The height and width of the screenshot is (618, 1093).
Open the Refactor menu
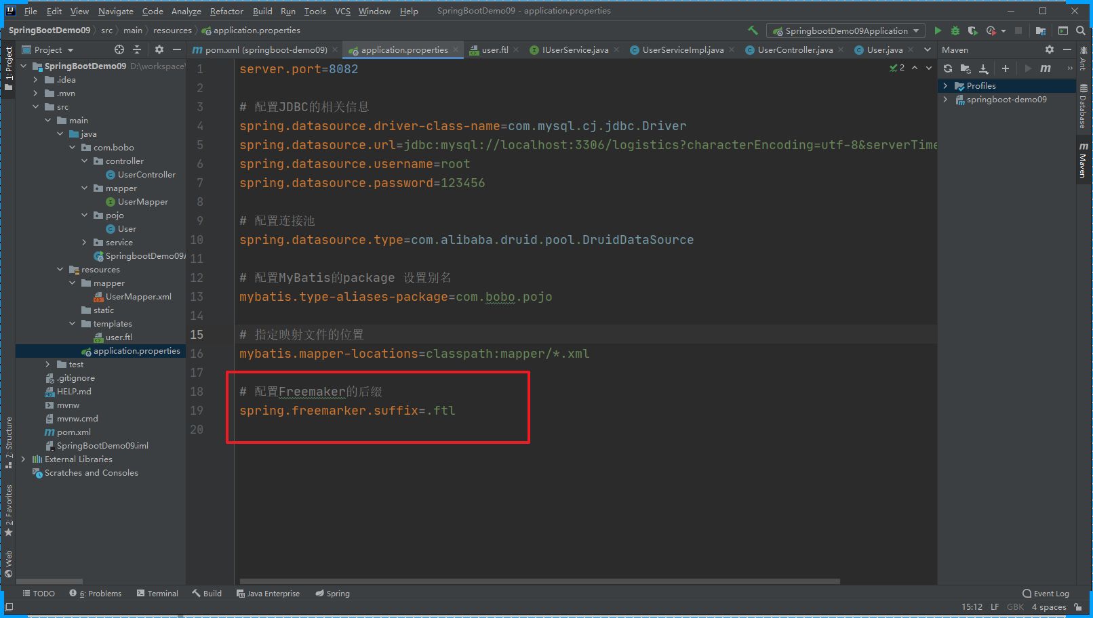coord(226,11)
